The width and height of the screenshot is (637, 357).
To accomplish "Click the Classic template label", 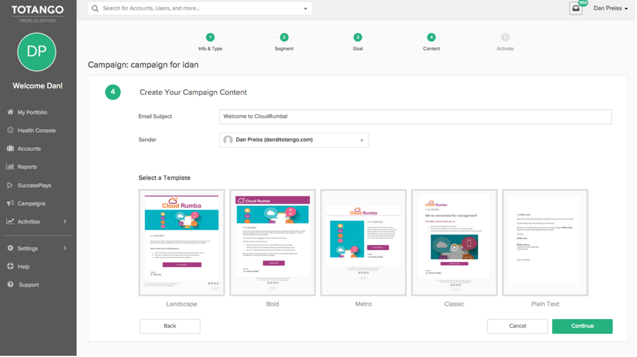I will tap(454, 304).
